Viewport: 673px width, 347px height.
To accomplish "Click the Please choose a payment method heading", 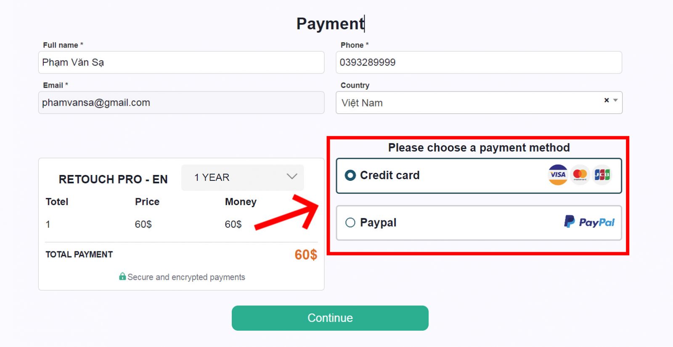I will (479, 148).
